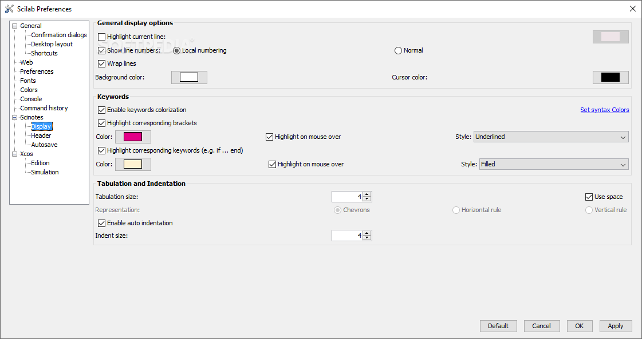Select Console in the preferences tree
Viewport: 642px width, 339px height.
tap(31, 99)
